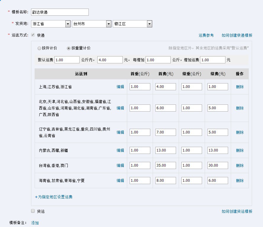Edit the 内蒙古,西藏,新疆 region row
Image resolution: width=263 pixels, height=227 pixels.
120,150
